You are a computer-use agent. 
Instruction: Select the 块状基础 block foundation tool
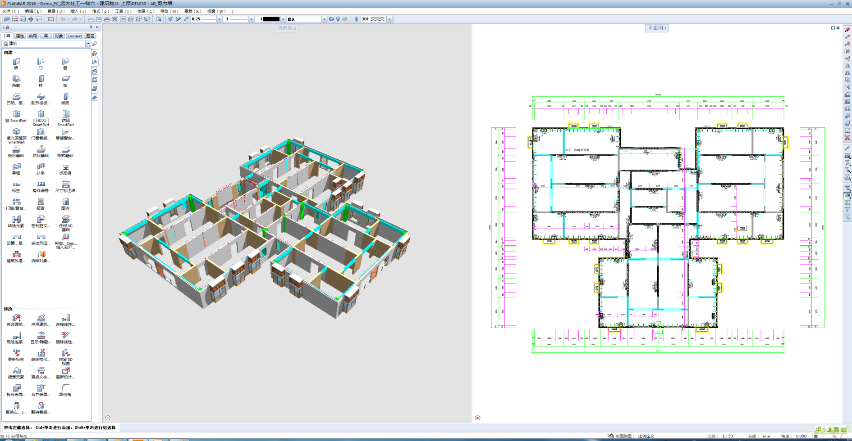[41, 151]
